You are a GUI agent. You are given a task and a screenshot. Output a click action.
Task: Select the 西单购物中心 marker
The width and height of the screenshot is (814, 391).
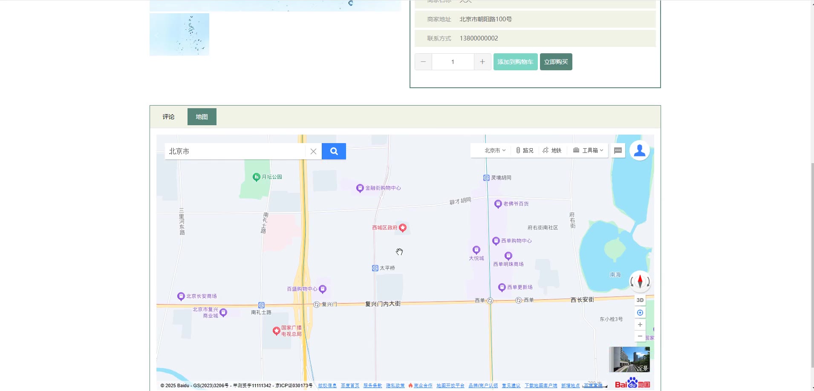[496, 241]
